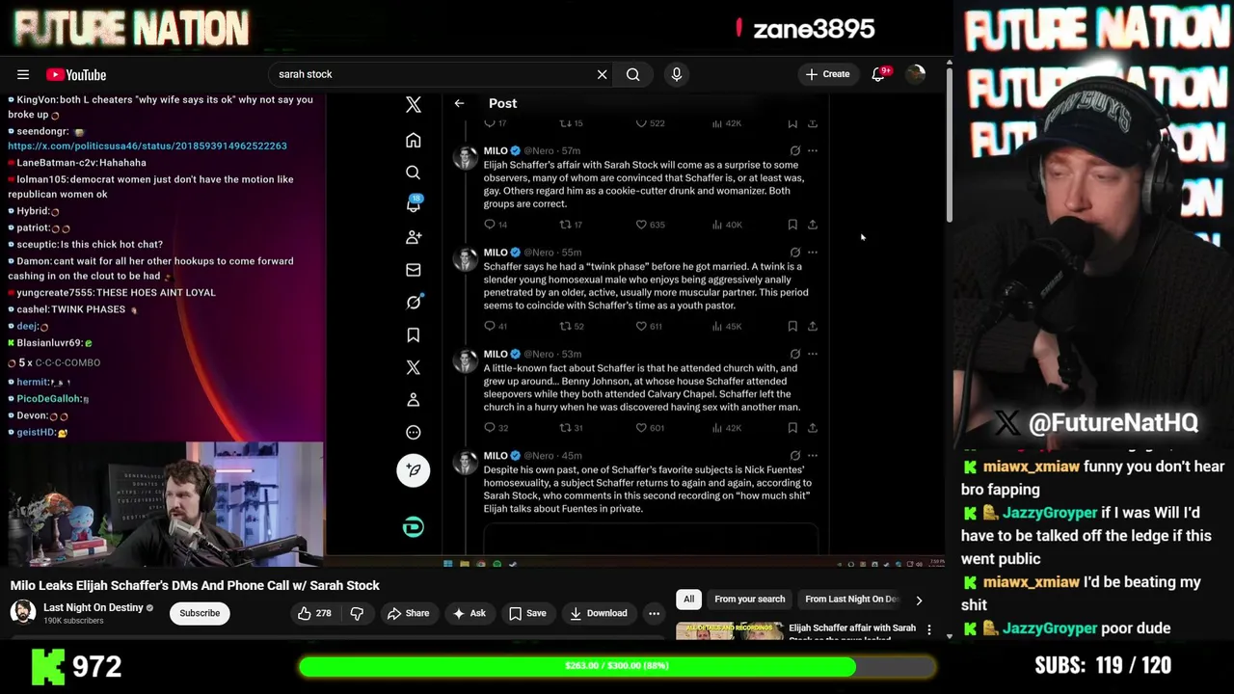This screenshot has height=694, width=1234.
Task: Open suggested video thumbnail about Elijah Schaffer
Action: pos(729,630)
